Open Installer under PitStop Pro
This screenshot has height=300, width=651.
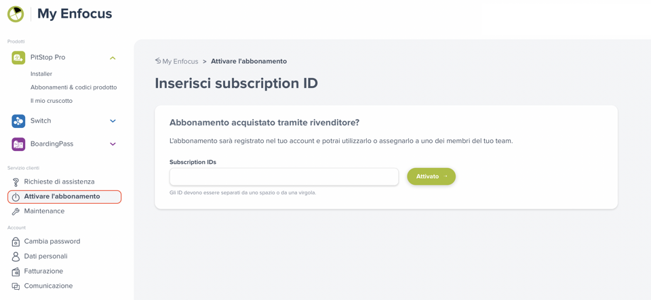coord(41,74)
